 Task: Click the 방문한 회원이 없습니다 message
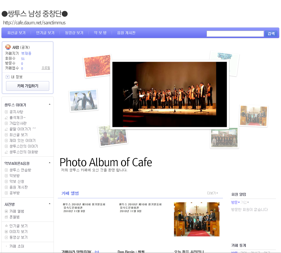click(250, 209)
